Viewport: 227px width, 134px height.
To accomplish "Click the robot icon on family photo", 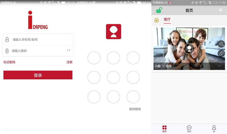I will [x=189, y=48].
